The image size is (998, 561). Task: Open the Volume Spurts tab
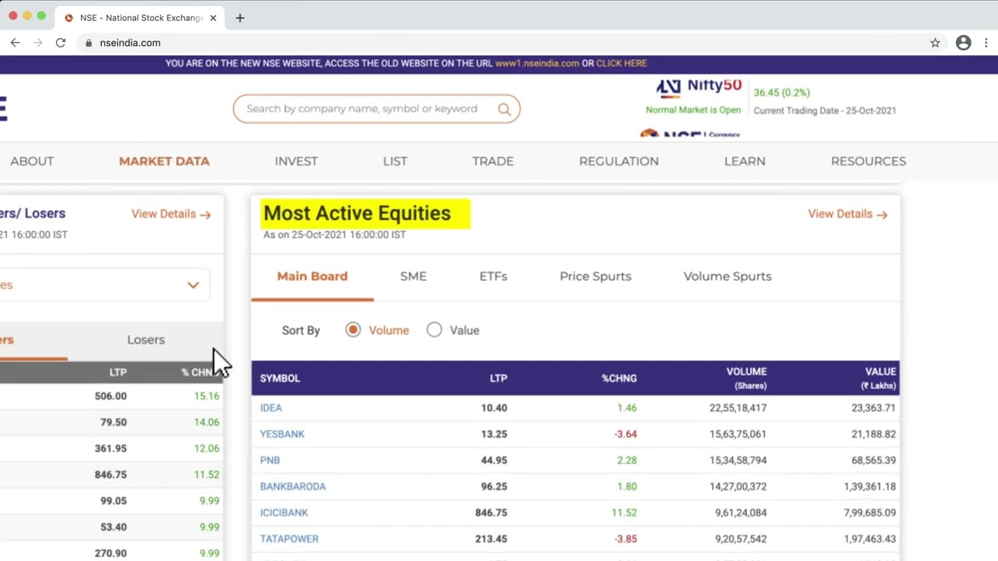(x=727, y=276)
